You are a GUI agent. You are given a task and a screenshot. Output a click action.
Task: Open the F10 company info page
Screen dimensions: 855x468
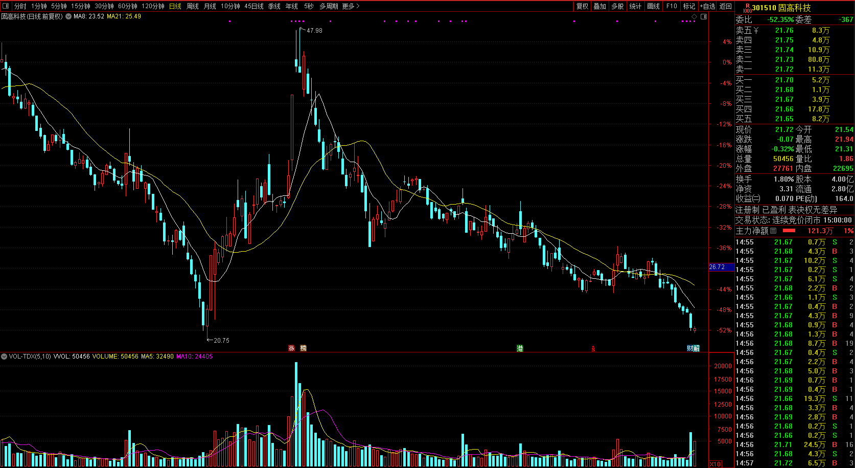[x=672, y=6]
